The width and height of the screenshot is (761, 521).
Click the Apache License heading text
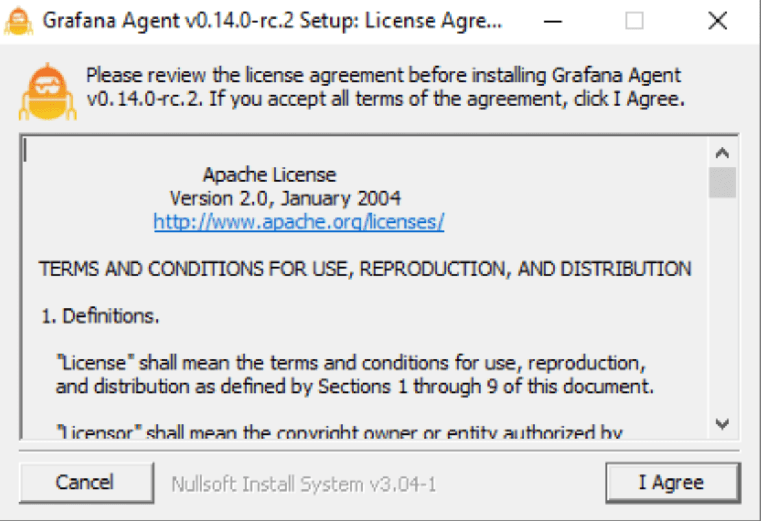pos(269,175)
